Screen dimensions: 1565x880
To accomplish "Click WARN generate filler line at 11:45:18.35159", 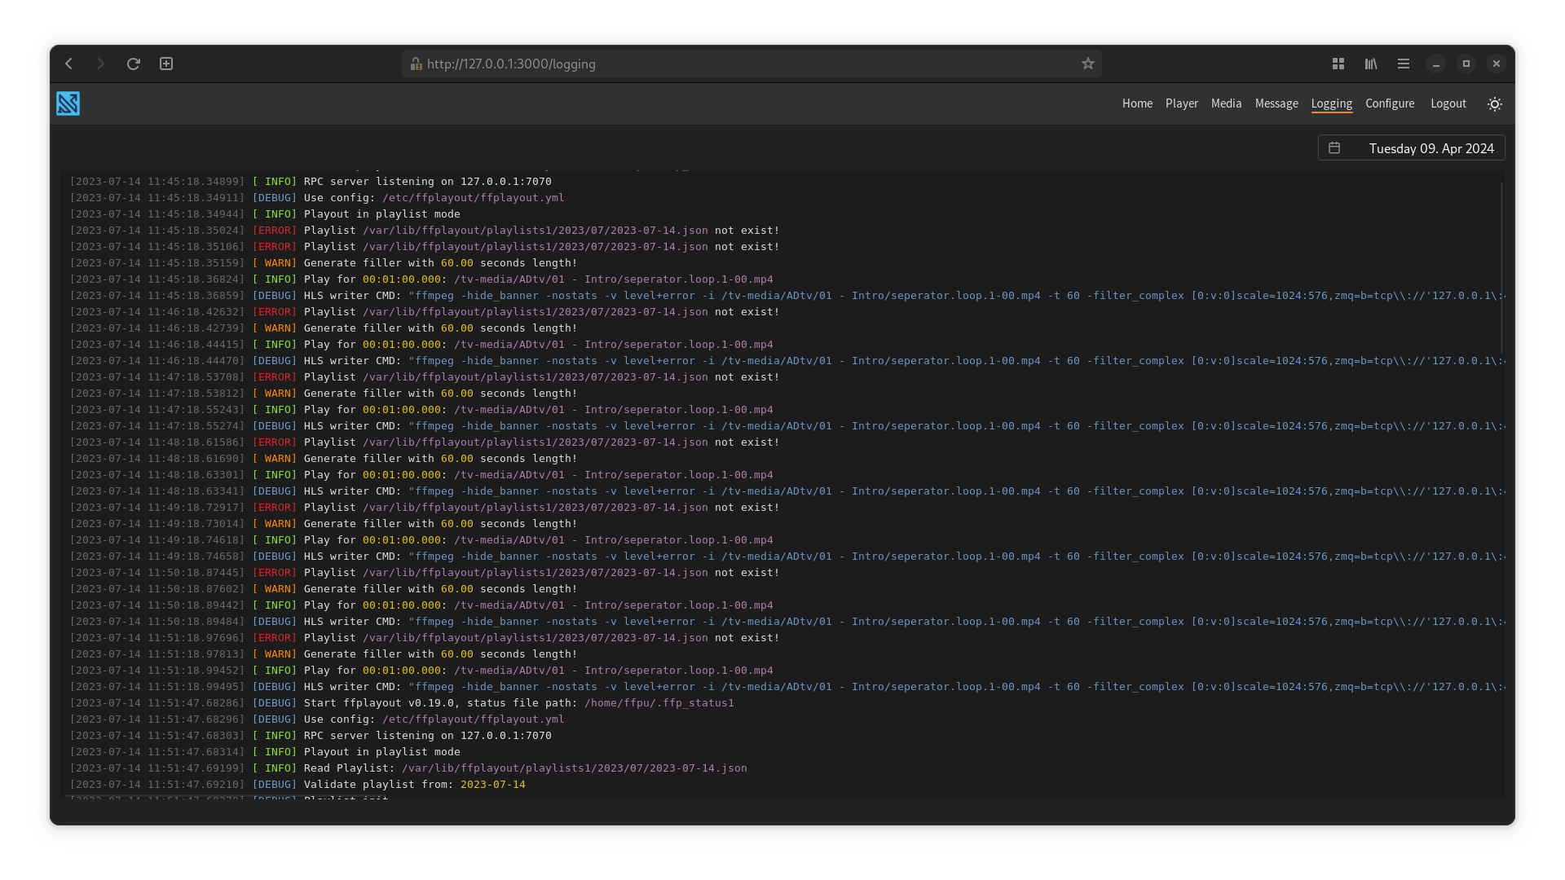I will (x=324, y=263).
